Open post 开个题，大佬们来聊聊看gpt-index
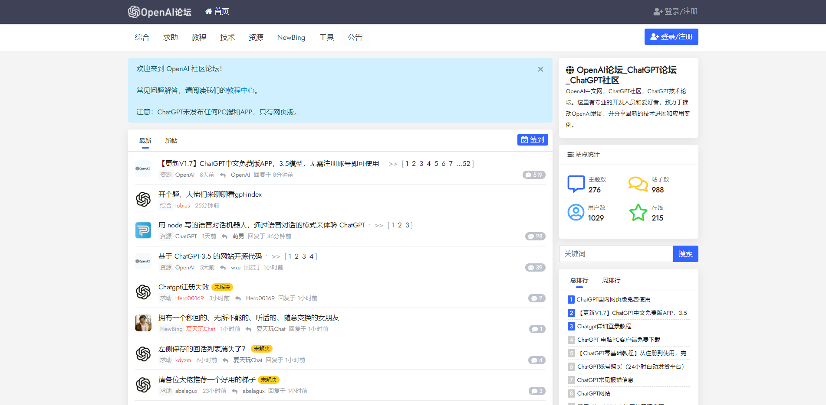Viewport: 826px width, 405px height. [210, 194]
